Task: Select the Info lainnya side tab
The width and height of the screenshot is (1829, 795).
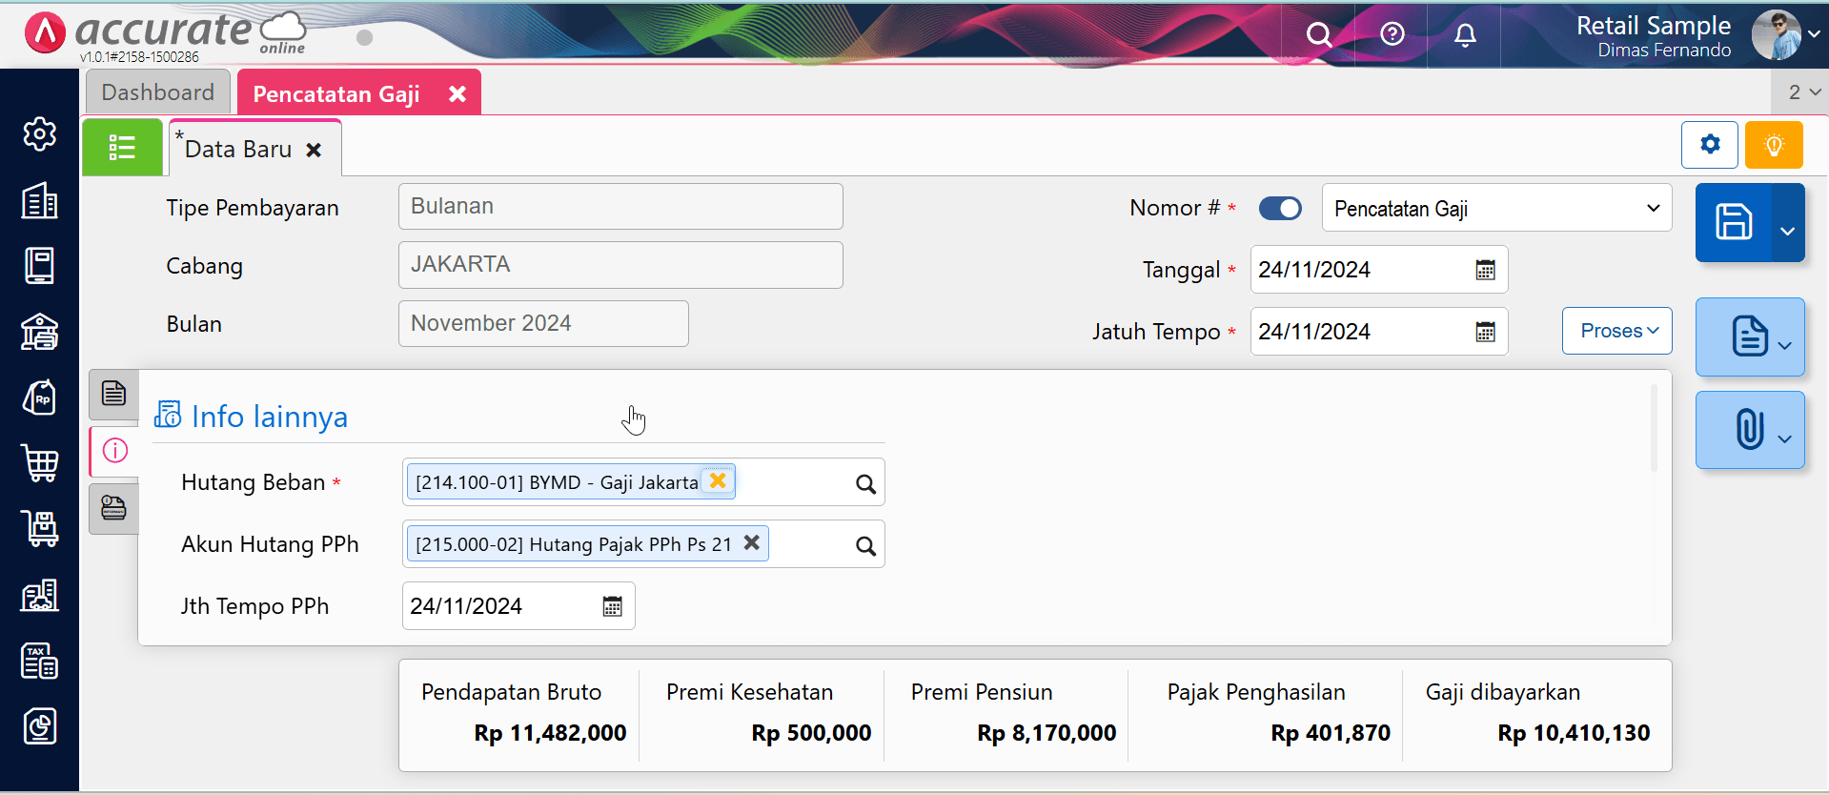Action: pos(114,450)
